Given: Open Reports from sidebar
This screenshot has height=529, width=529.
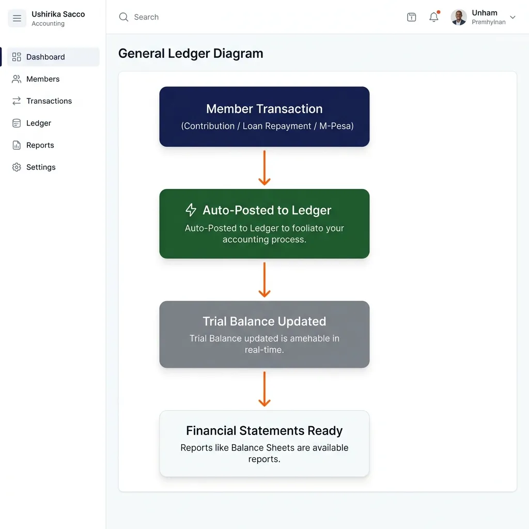Looking at the screenshot, I should 53,145.
